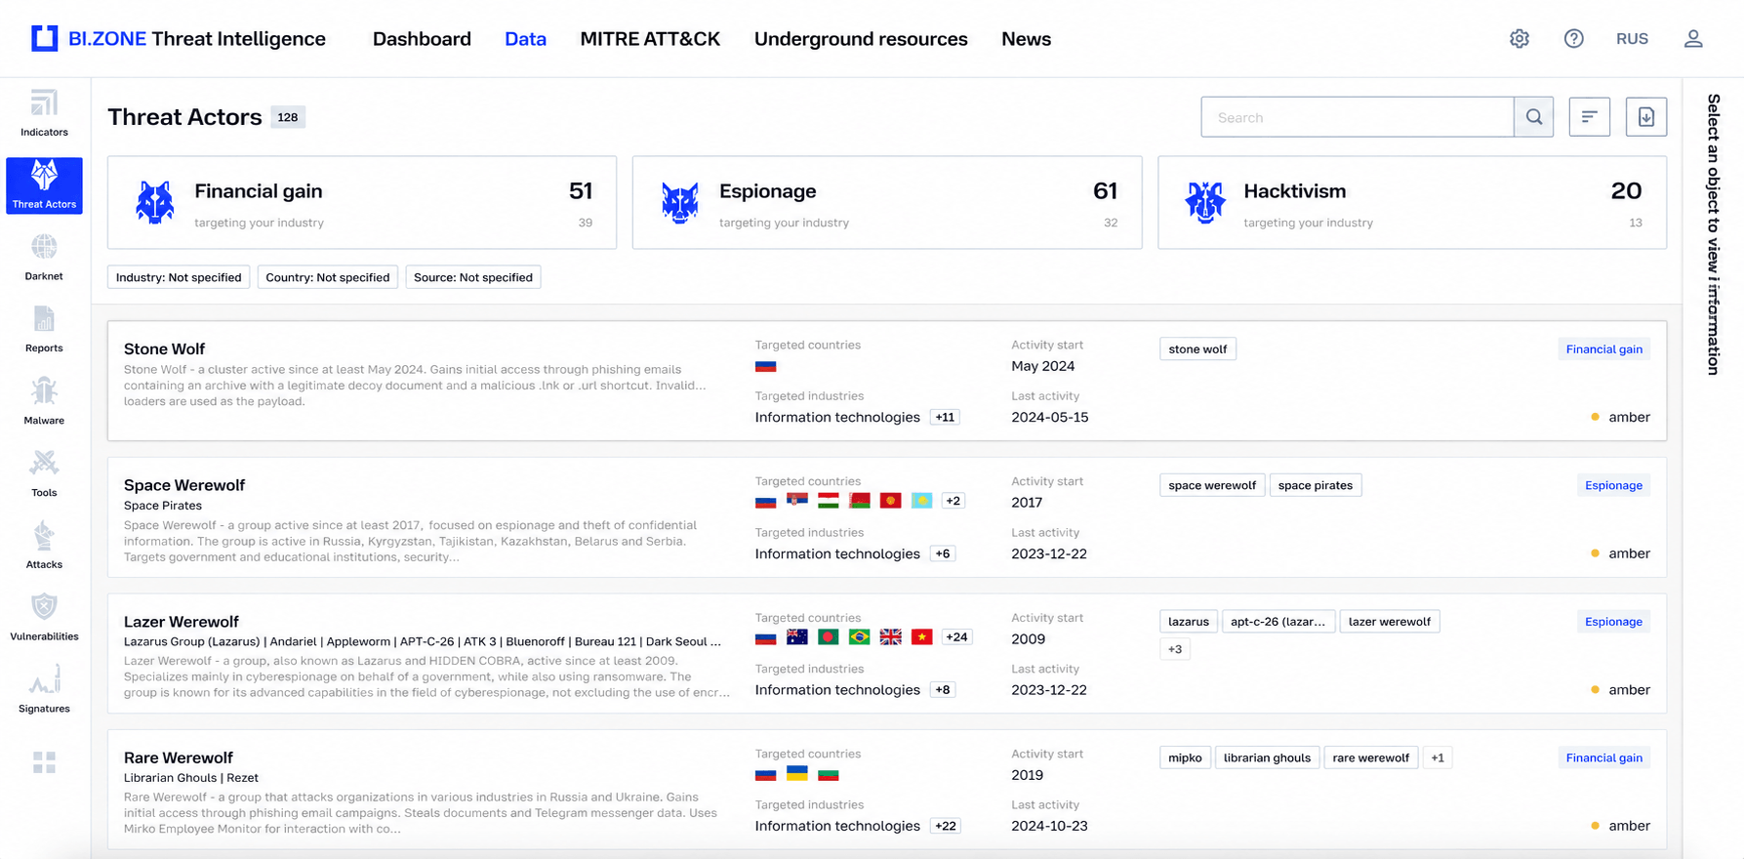This screenshot has width=1744, height=859.
Task: Open the Darknet sidebar section
Action: [x=44, y=258]
